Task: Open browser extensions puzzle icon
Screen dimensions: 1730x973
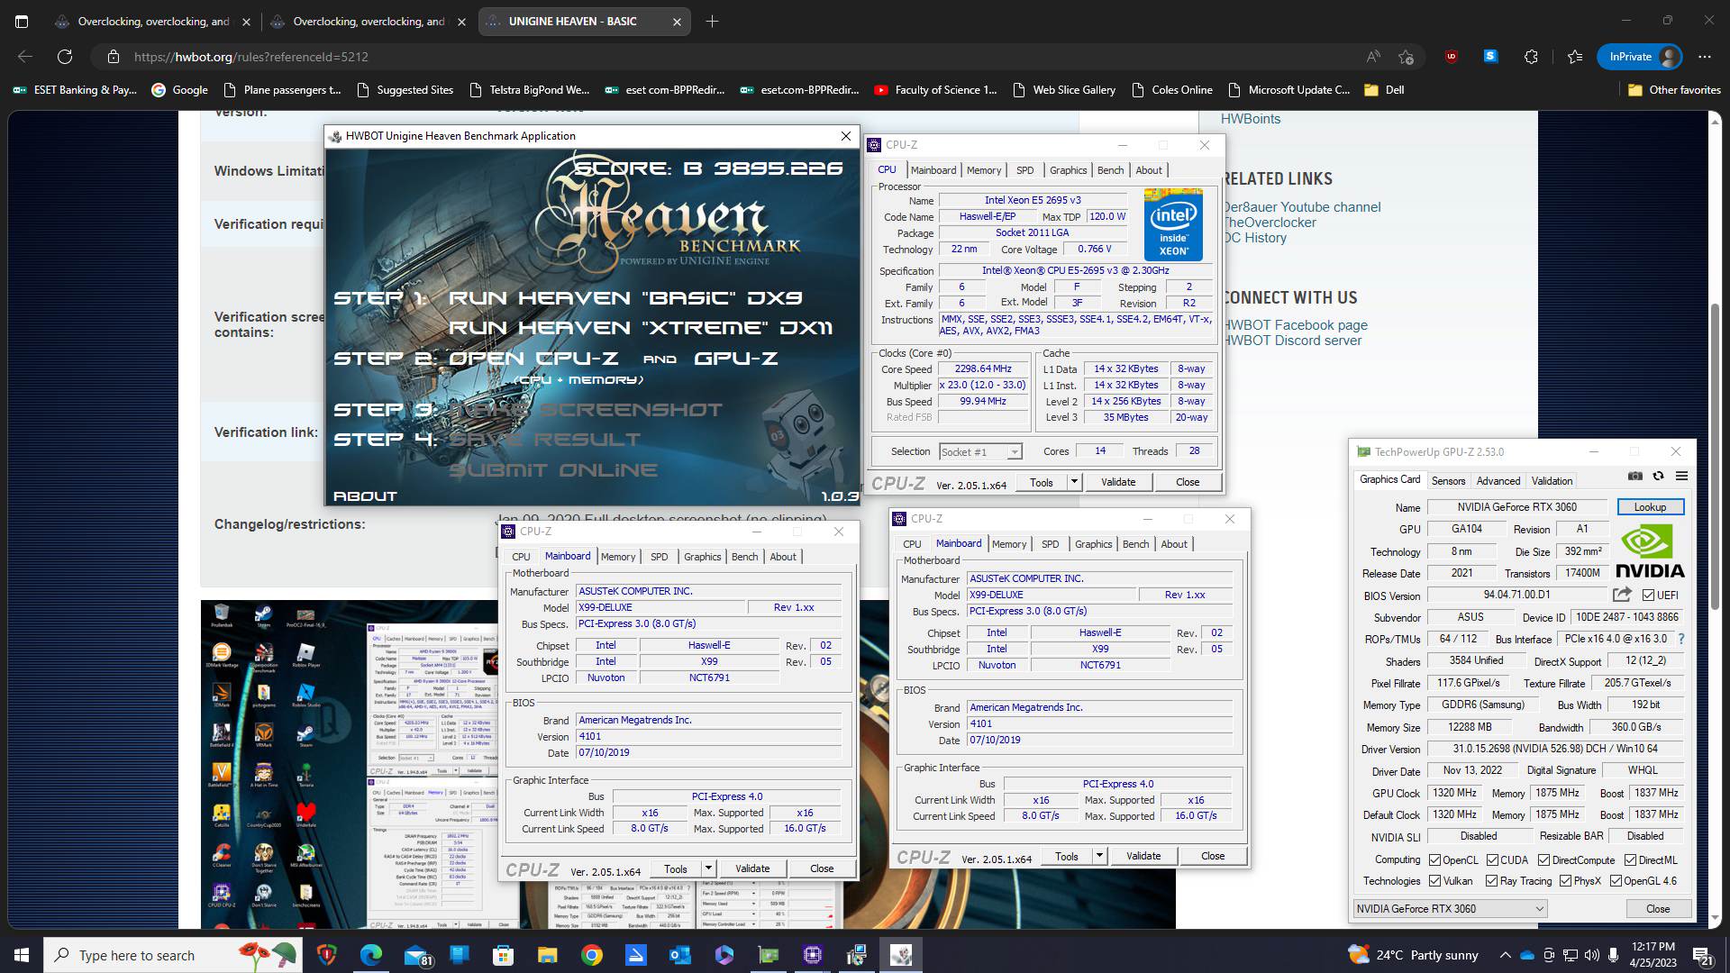Action: click(1531, 57)
